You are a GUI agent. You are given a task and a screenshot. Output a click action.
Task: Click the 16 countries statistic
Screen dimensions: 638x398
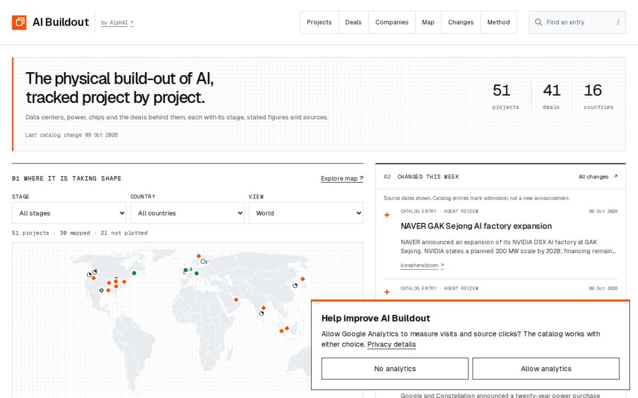tap(598, 96)
